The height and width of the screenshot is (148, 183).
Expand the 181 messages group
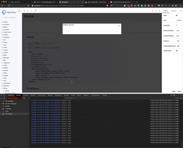(x=9, y=101)
